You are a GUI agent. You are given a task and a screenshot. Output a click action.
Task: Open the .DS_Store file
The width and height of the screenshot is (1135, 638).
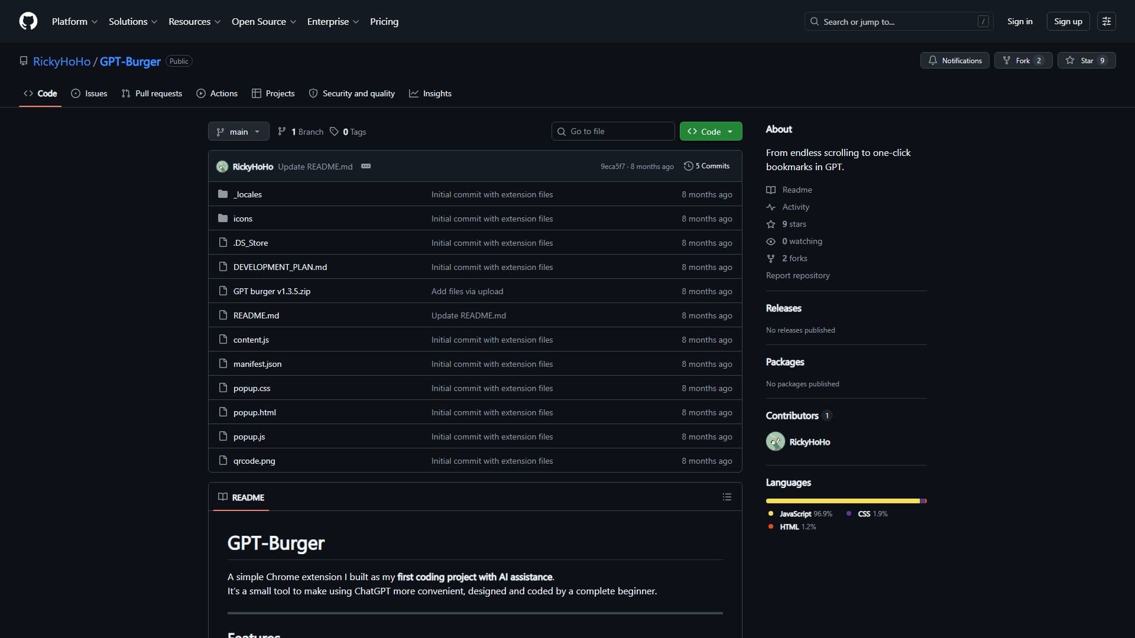[x=251, y=243]
